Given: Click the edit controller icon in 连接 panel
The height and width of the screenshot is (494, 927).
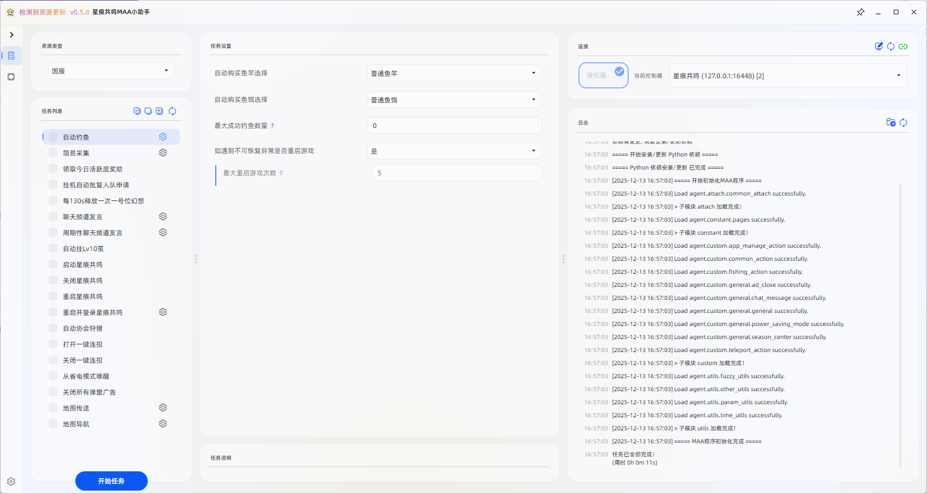Looking at the screenshot, I should pyautogui.click(x=879, y=46).
